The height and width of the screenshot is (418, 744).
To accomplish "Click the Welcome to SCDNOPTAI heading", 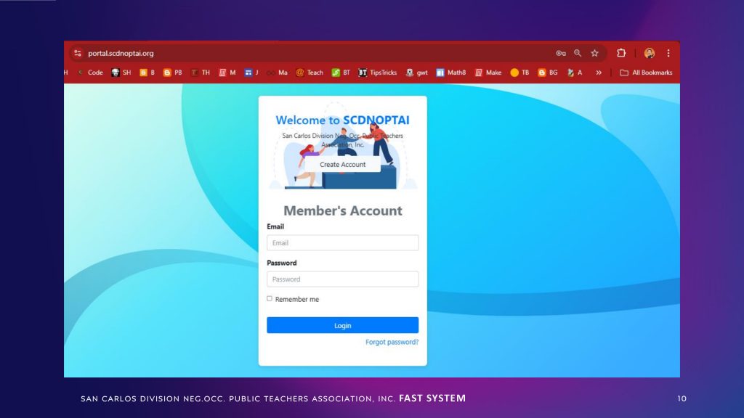I will [343, 120].
